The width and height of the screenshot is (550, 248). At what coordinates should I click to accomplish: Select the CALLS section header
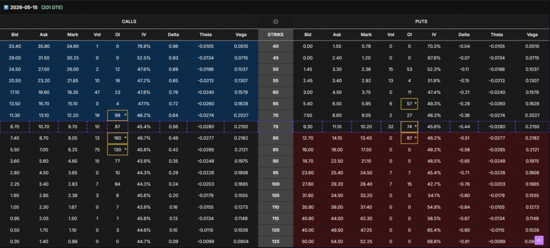coord(128,21)
